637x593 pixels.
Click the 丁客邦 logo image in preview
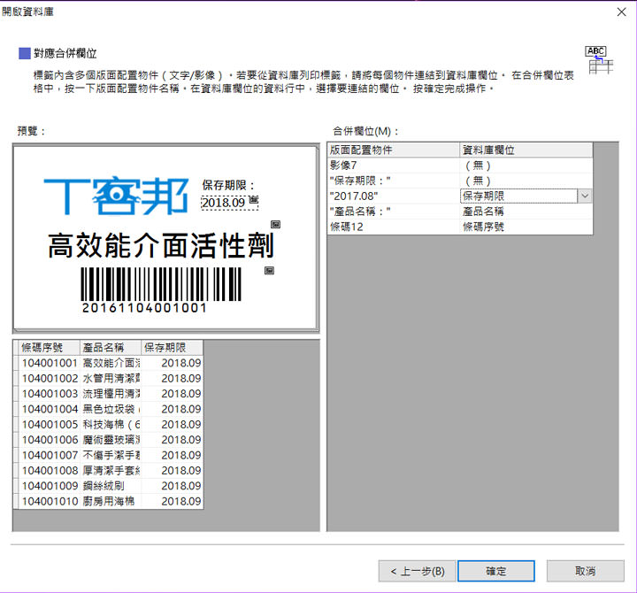click(x=116, y=196)
